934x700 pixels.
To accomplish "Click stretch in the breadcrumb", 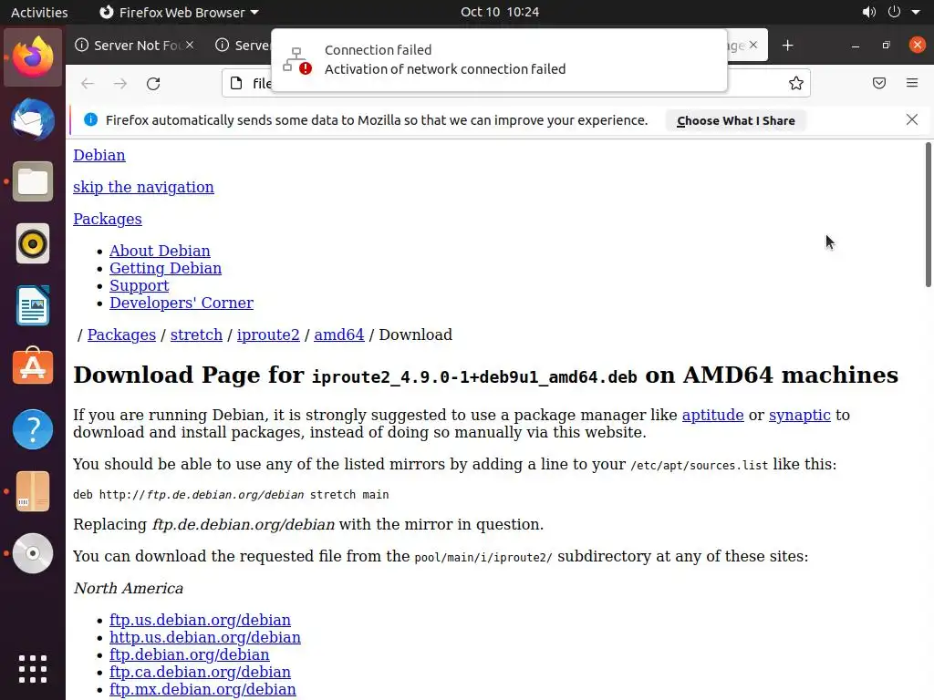I will point(197,335).
